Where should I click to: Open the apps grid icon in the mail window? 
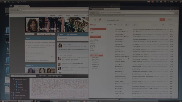point(95,20)
